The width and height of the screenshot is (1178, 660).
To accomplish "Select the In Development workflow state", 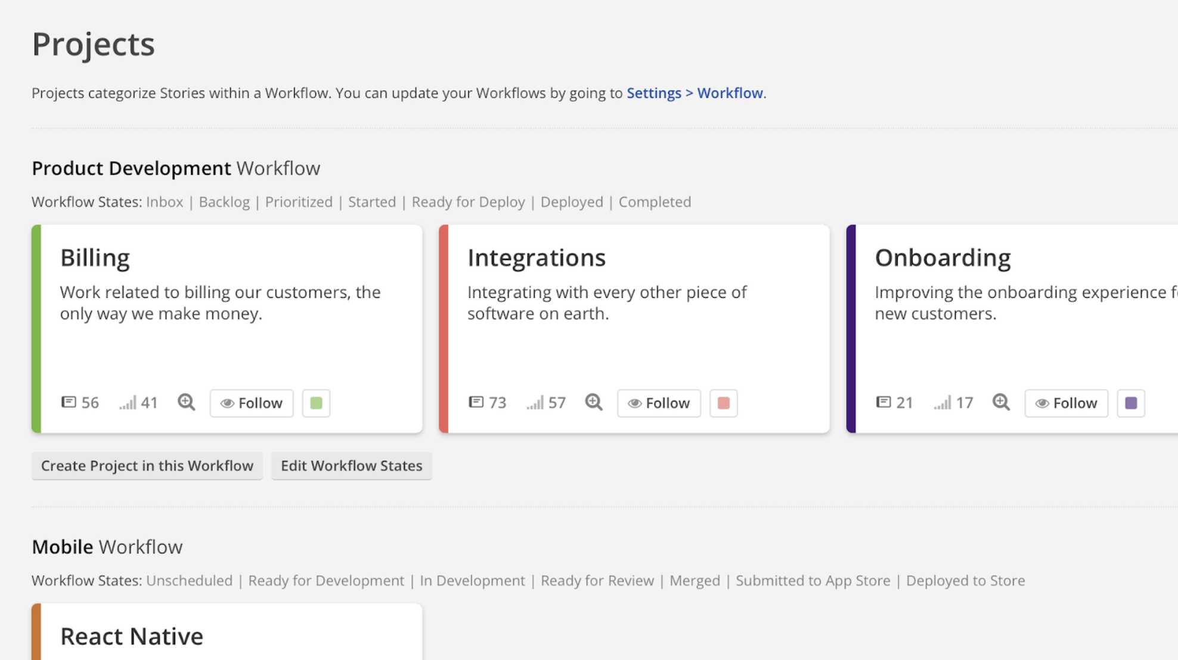I will pos(473,581).
